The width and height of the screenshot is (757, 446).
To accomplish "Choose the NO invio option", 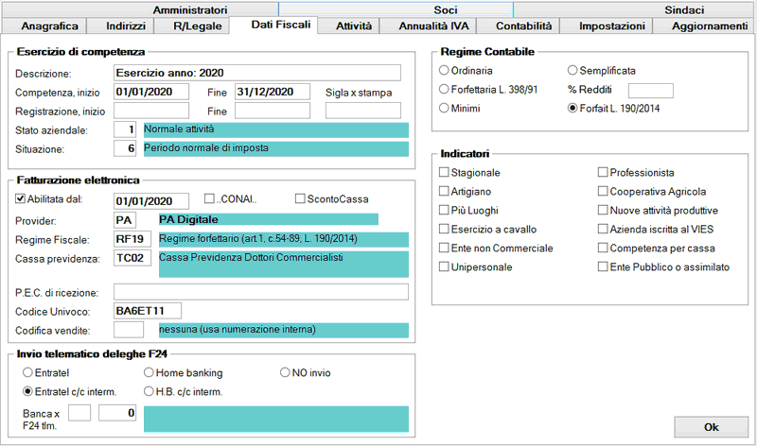I will 286,372.
